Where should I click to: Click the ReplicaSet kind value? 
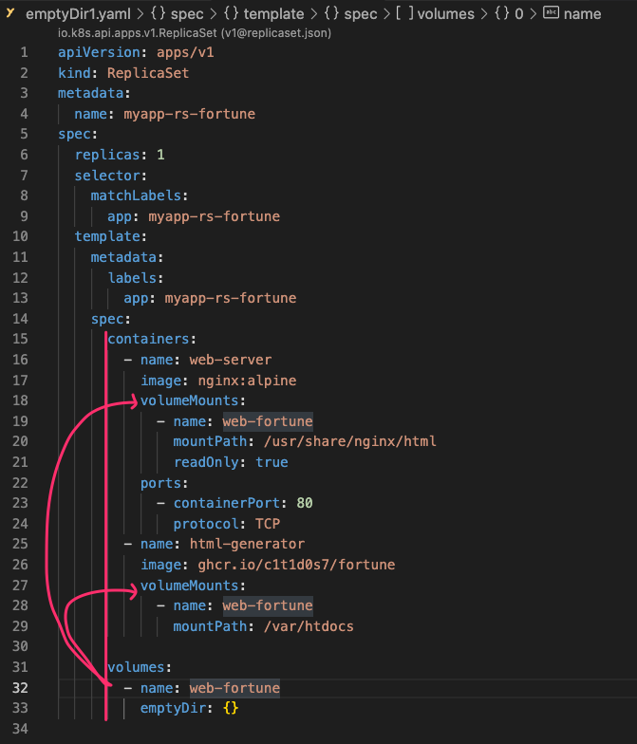click(x=148, y=73)
